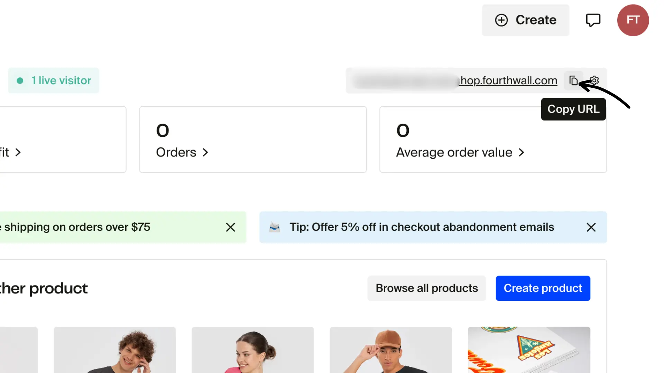Click the right chevron beside Orders
Screen dimensions: 664x373
pos(205,152)
